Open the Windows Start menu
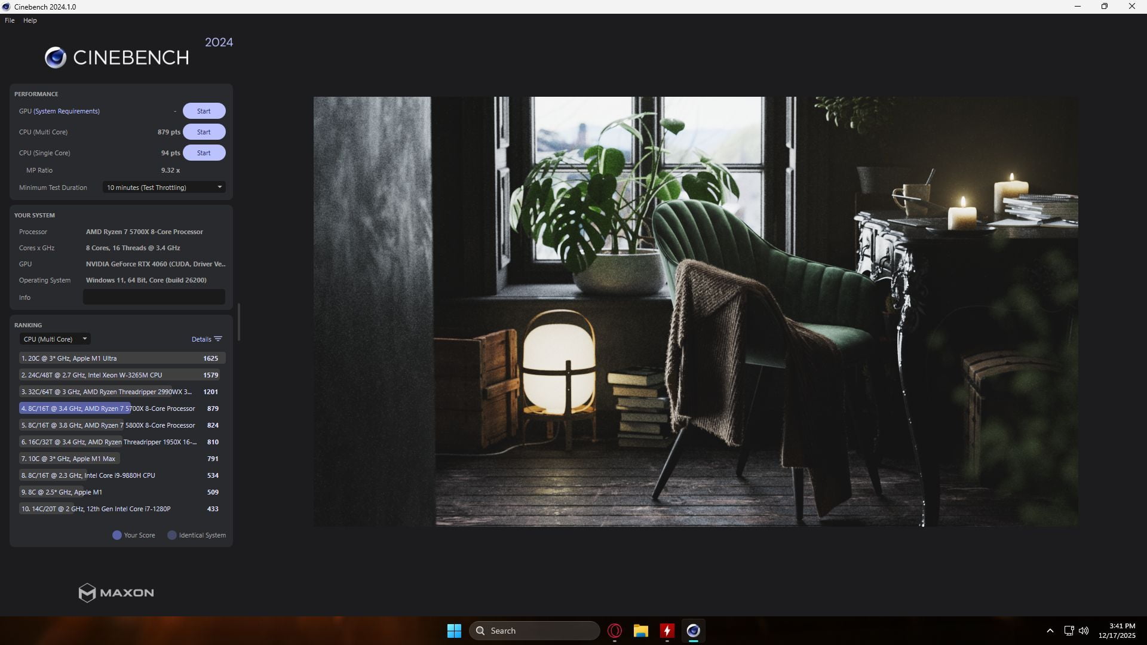Image resolution: width=1147 pixels, height=645 pixels. [x=454, y=631]
